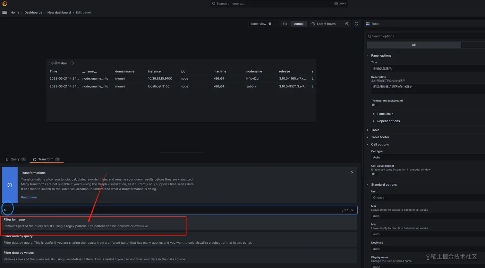Click the localhost:9100 instance cell
Viewport: 485px width, 268px height.
[159, 86]
